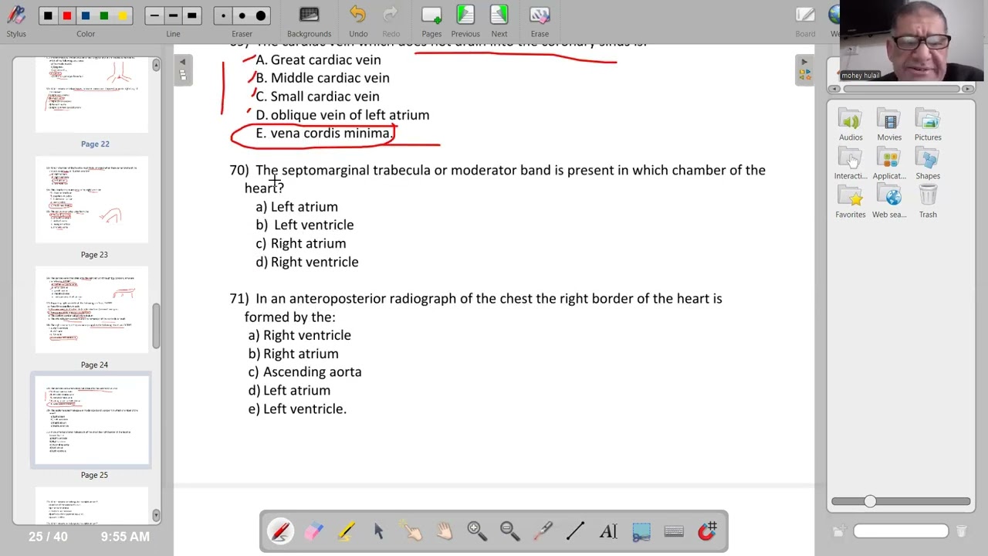Click answer text 'E. vena cordis minima.'
988x556 pixels.
[x=325, y=134]
